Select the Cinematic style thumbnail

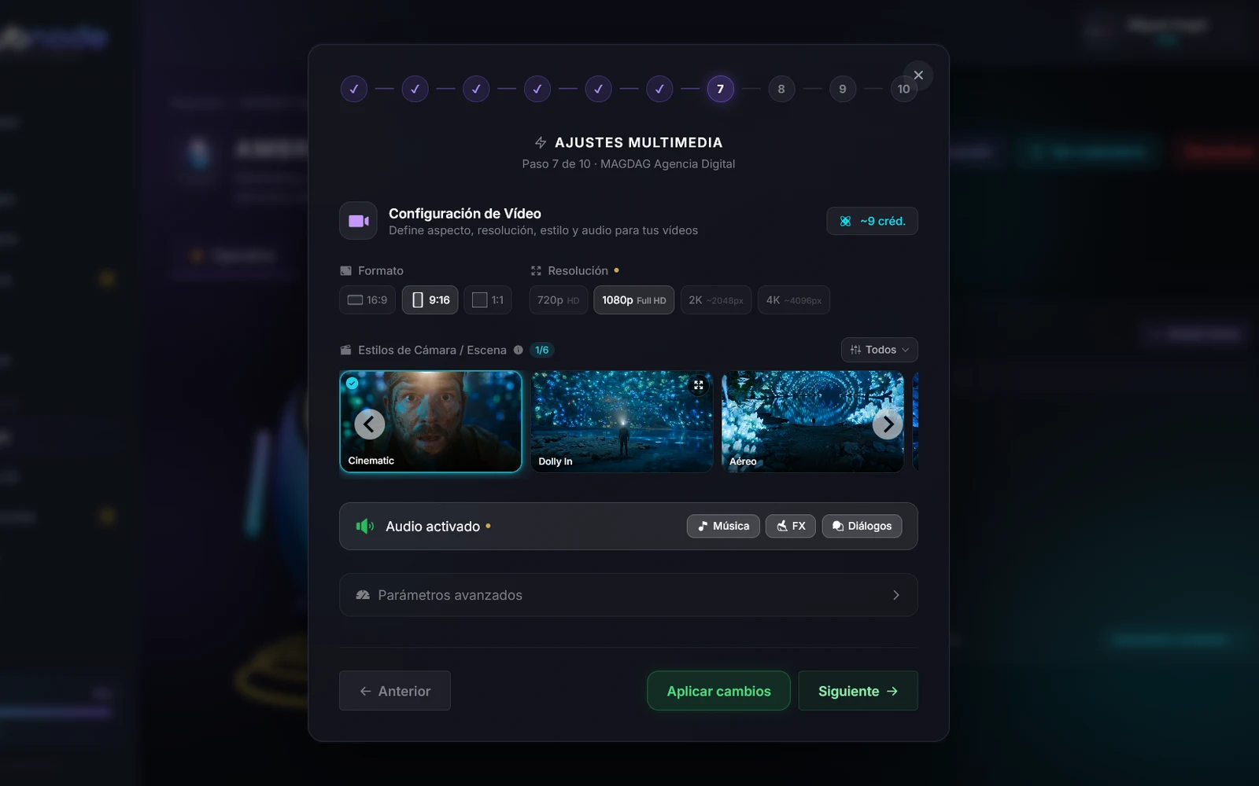pos(430,421)
